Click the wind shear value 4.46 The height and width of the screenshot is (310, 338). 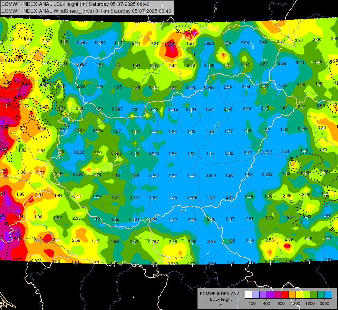(308, 238)
